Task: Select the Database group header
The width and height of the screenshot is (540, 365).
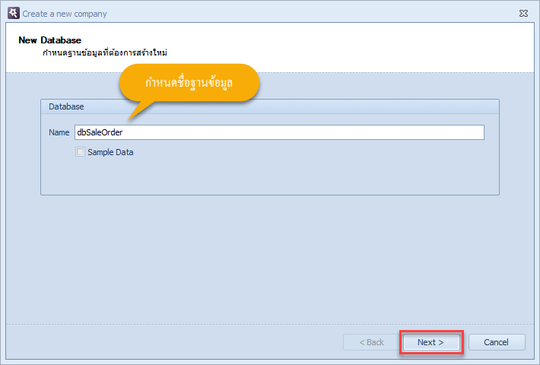Action: (270, 106)
